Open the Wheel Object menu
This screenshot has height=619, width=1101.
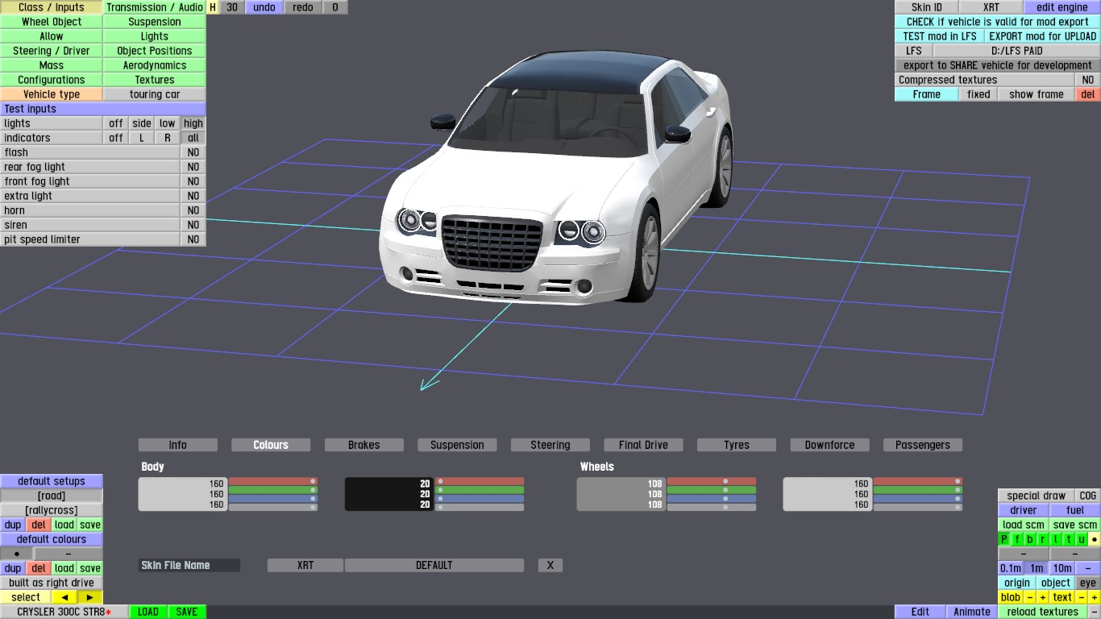coord(52,22)
